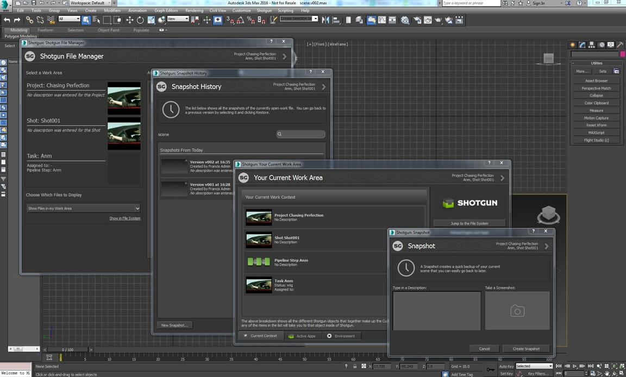Open the Workspace: Default dropdown
Viewport: 626px width, 377px height.
(90, 3)
